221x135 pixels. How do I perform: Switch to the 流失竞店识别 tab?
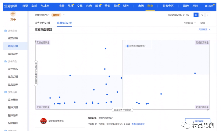click(42, 23)
